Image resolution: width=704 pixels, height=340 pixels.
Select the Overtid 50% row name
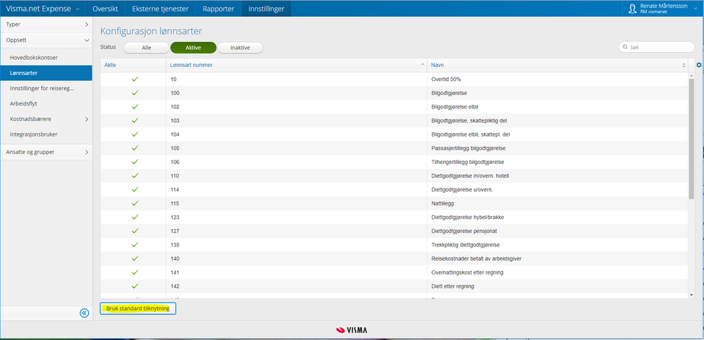[446, 80]
